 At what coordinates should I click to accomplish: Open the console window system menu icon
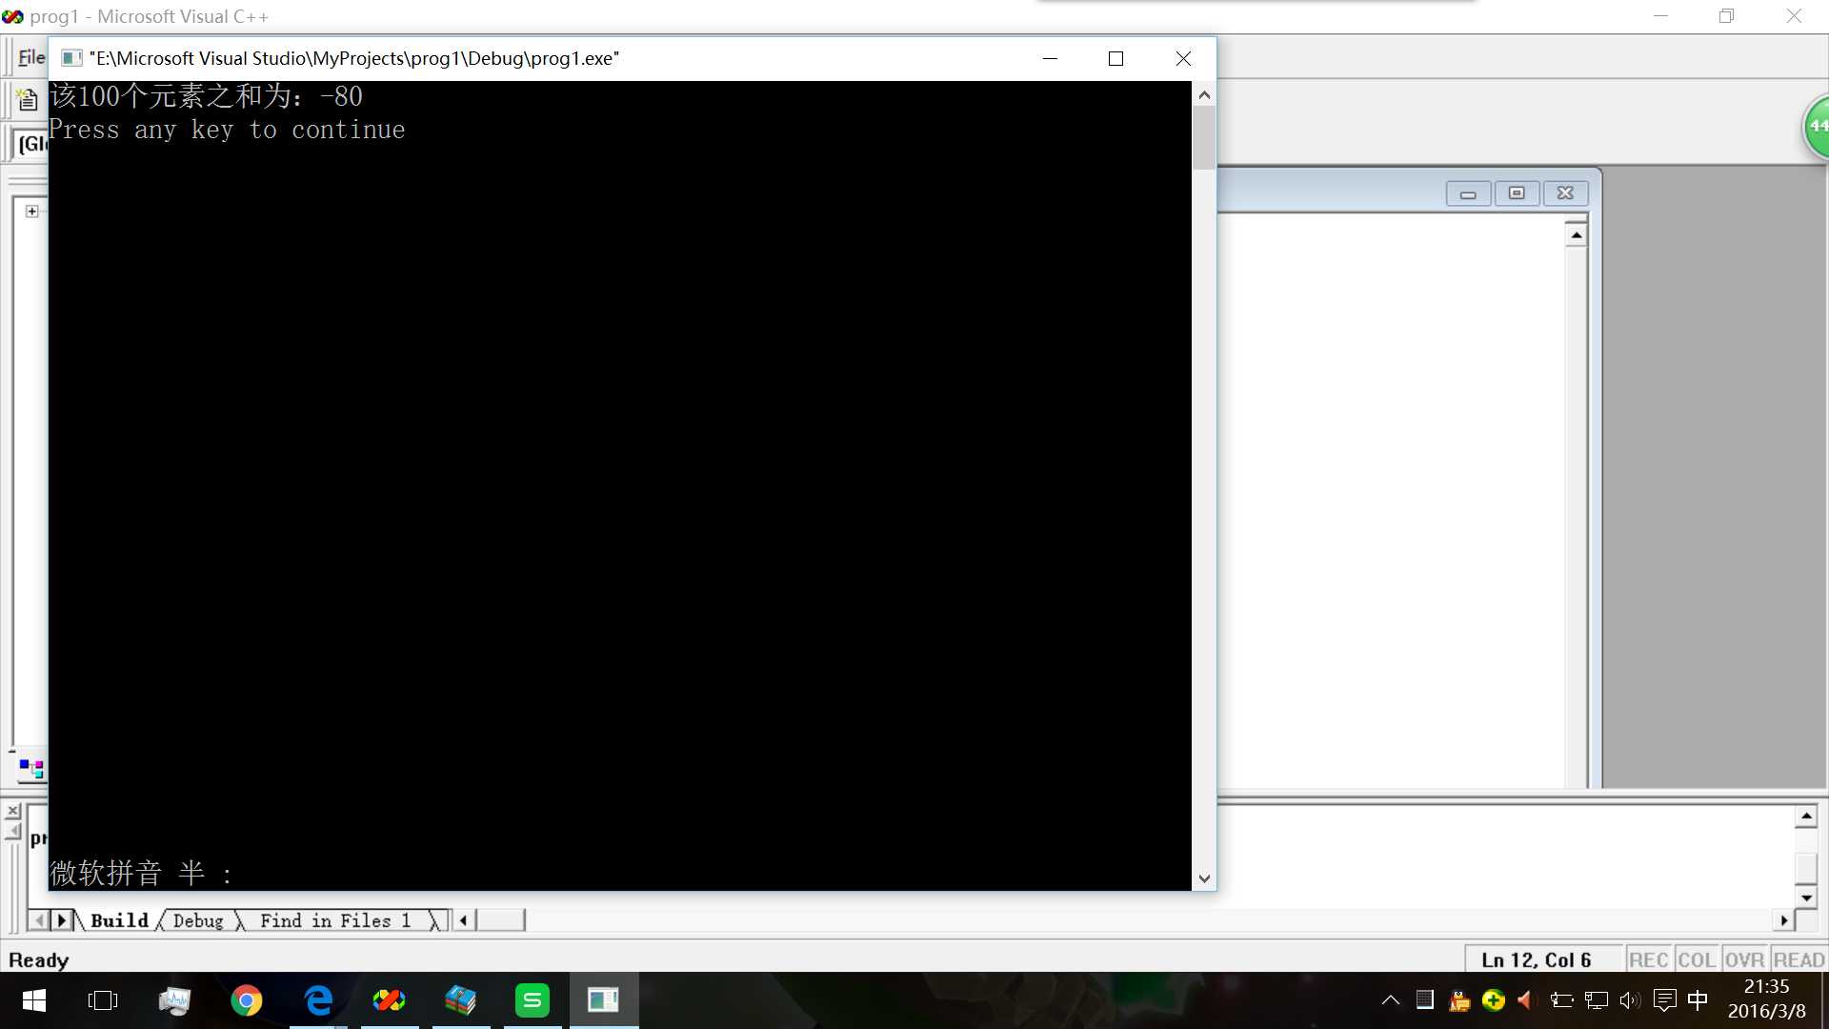point(70,58)
